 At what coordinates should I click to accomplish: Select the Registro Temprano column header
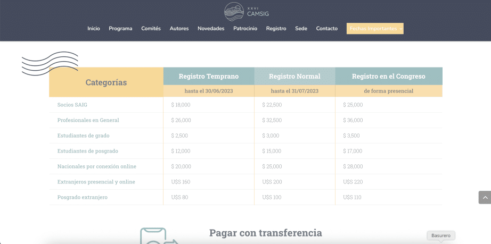[209, 77]
